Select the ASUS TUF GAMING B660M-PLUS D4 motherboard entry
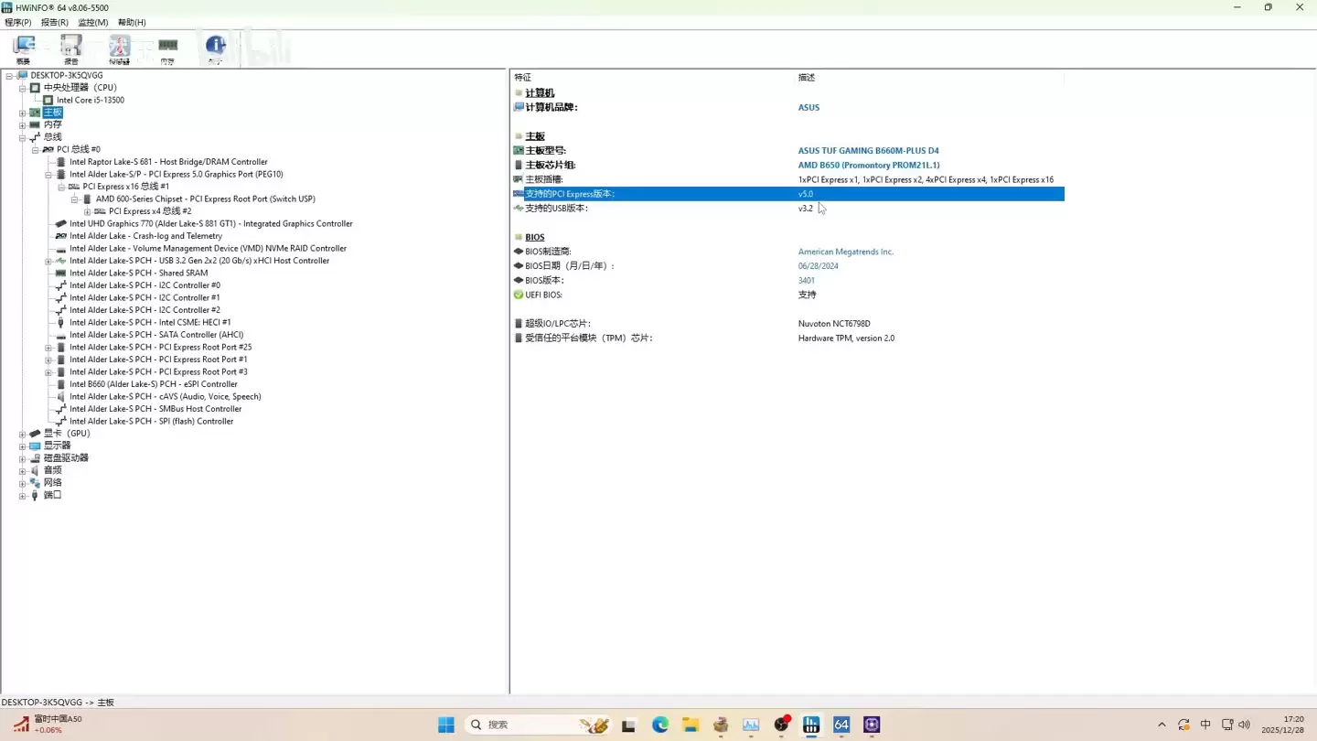Screen dimensions: 1317x741 (x=868, y=150)
